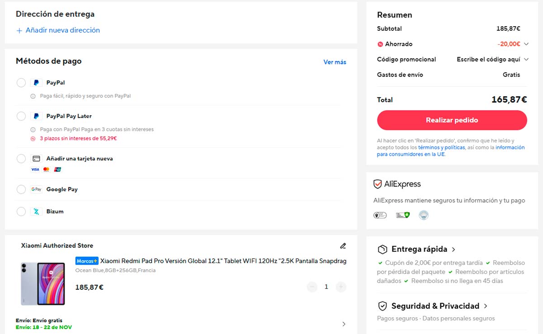Click the Entrega rápida box icon

click(382, 249)
